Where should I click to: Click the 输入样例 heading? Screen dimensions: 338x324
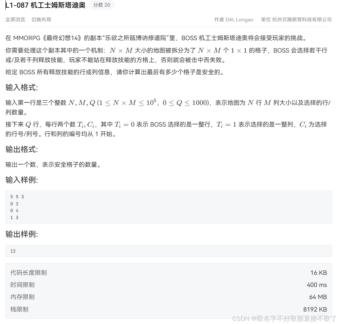(x=18, y=180)
